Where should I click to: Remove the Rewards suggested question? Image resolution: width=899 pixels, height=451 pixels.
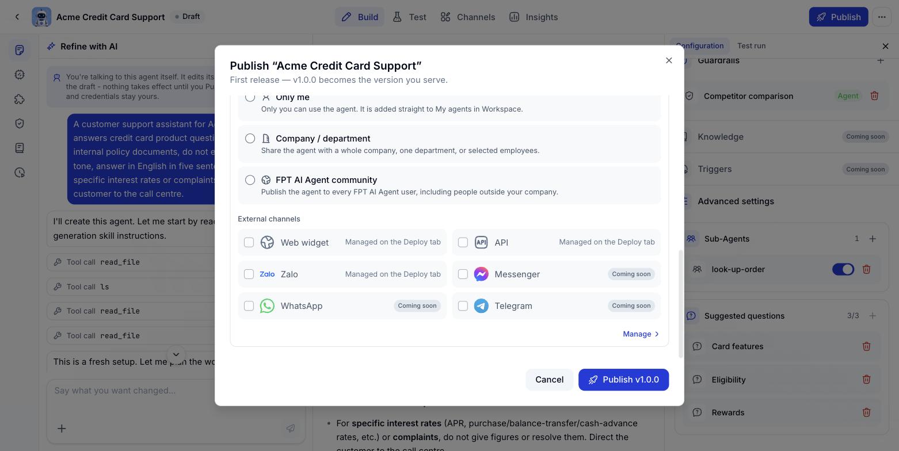click(x=866, y=412)
